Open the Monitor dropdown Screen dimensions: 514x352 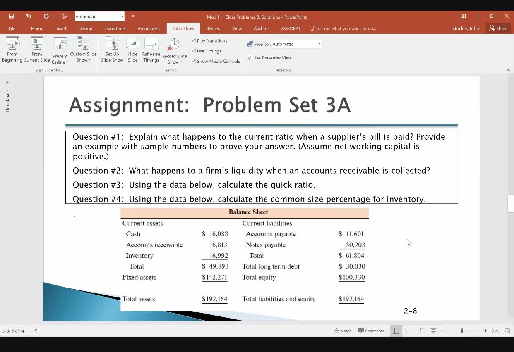[x=319, y=44]
